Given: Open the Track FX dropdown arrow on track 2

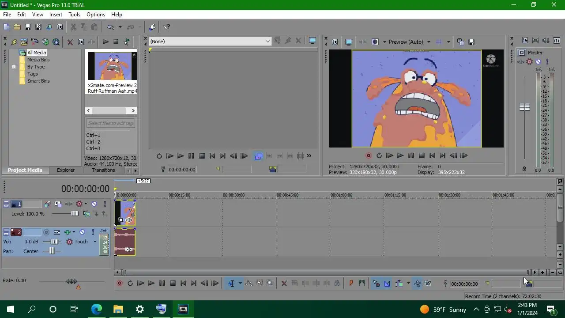Looking at the screenshot, I should pyautogui.click(x=74, y=232).
